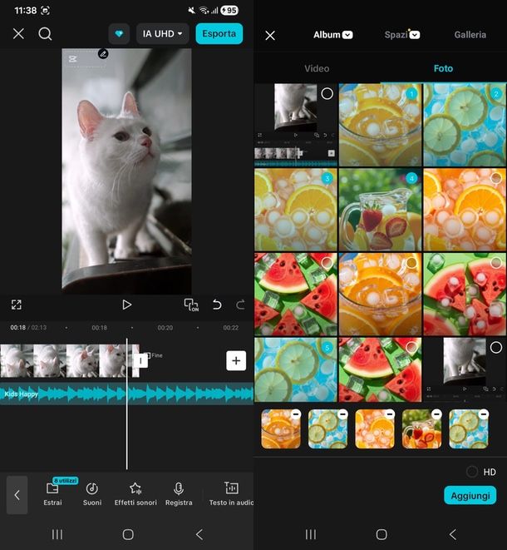Go back with the bottom toolbar chevron
This screenshot has width=507, height=550.
click(x=17, y=495)
